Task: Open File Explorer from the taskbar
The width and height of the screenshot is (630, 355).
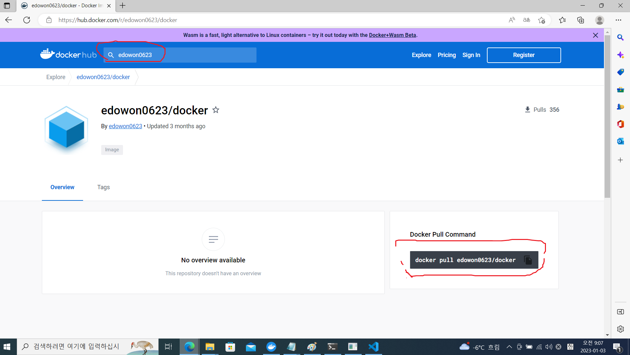Action: click(x=210, y=346)
